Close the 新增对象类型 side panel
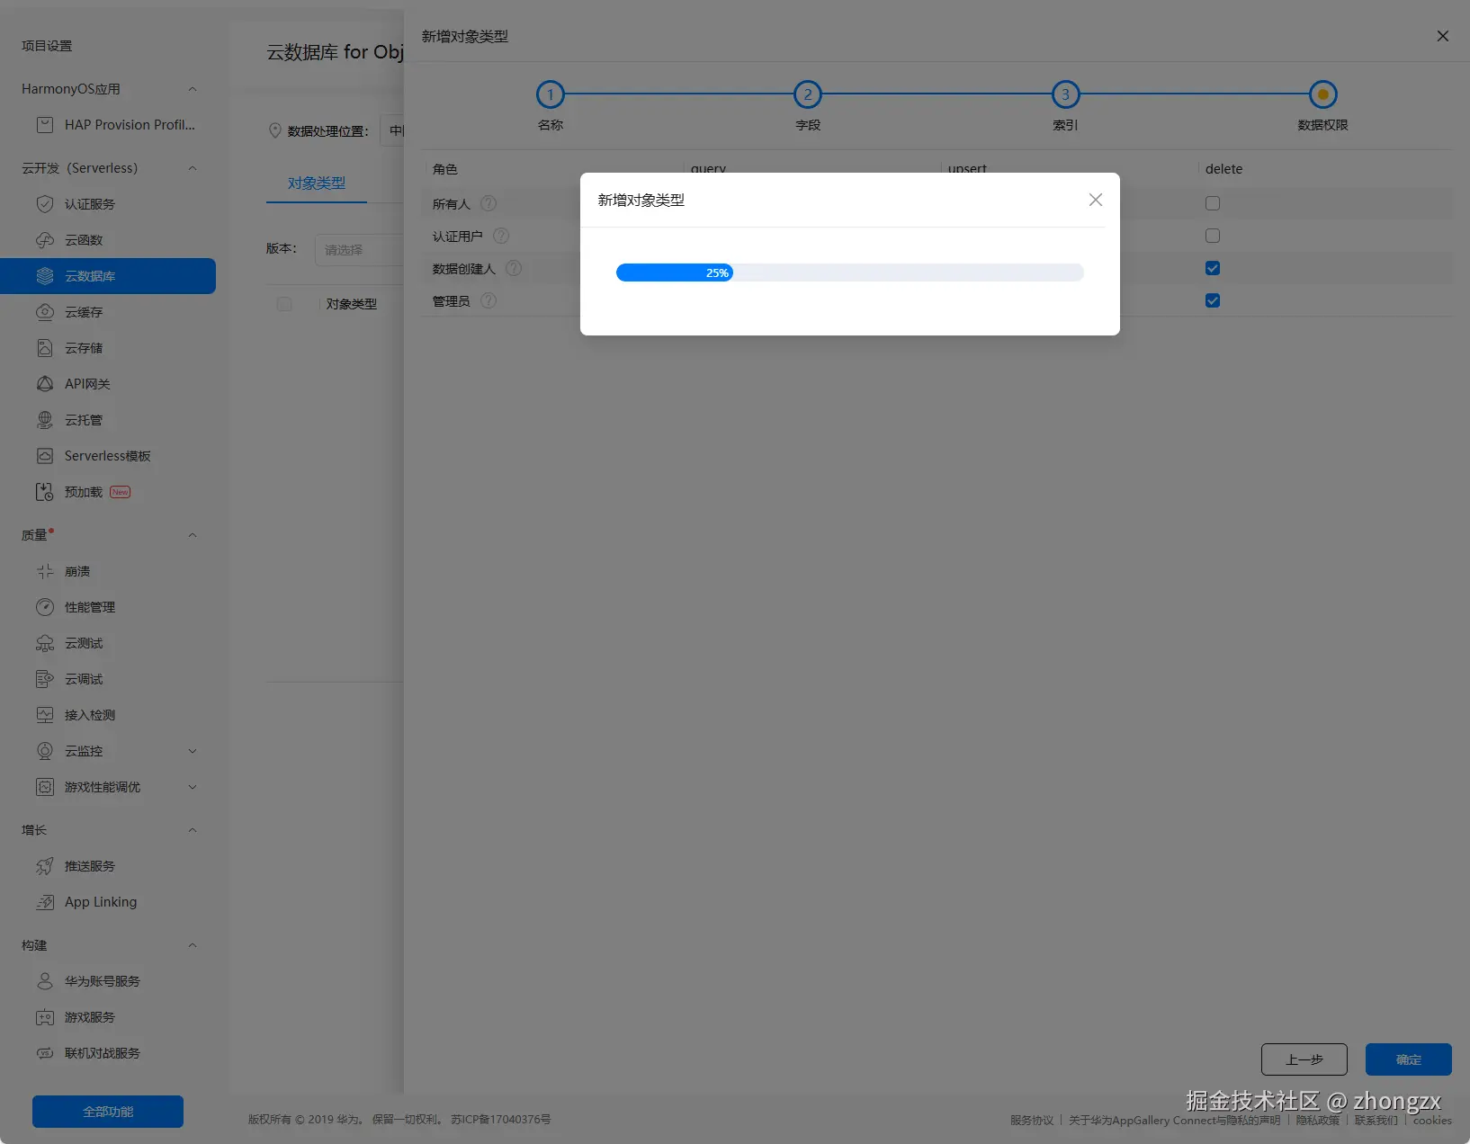The height and width of the screenshot is (1144, 1470). (x=1443, y=36)
